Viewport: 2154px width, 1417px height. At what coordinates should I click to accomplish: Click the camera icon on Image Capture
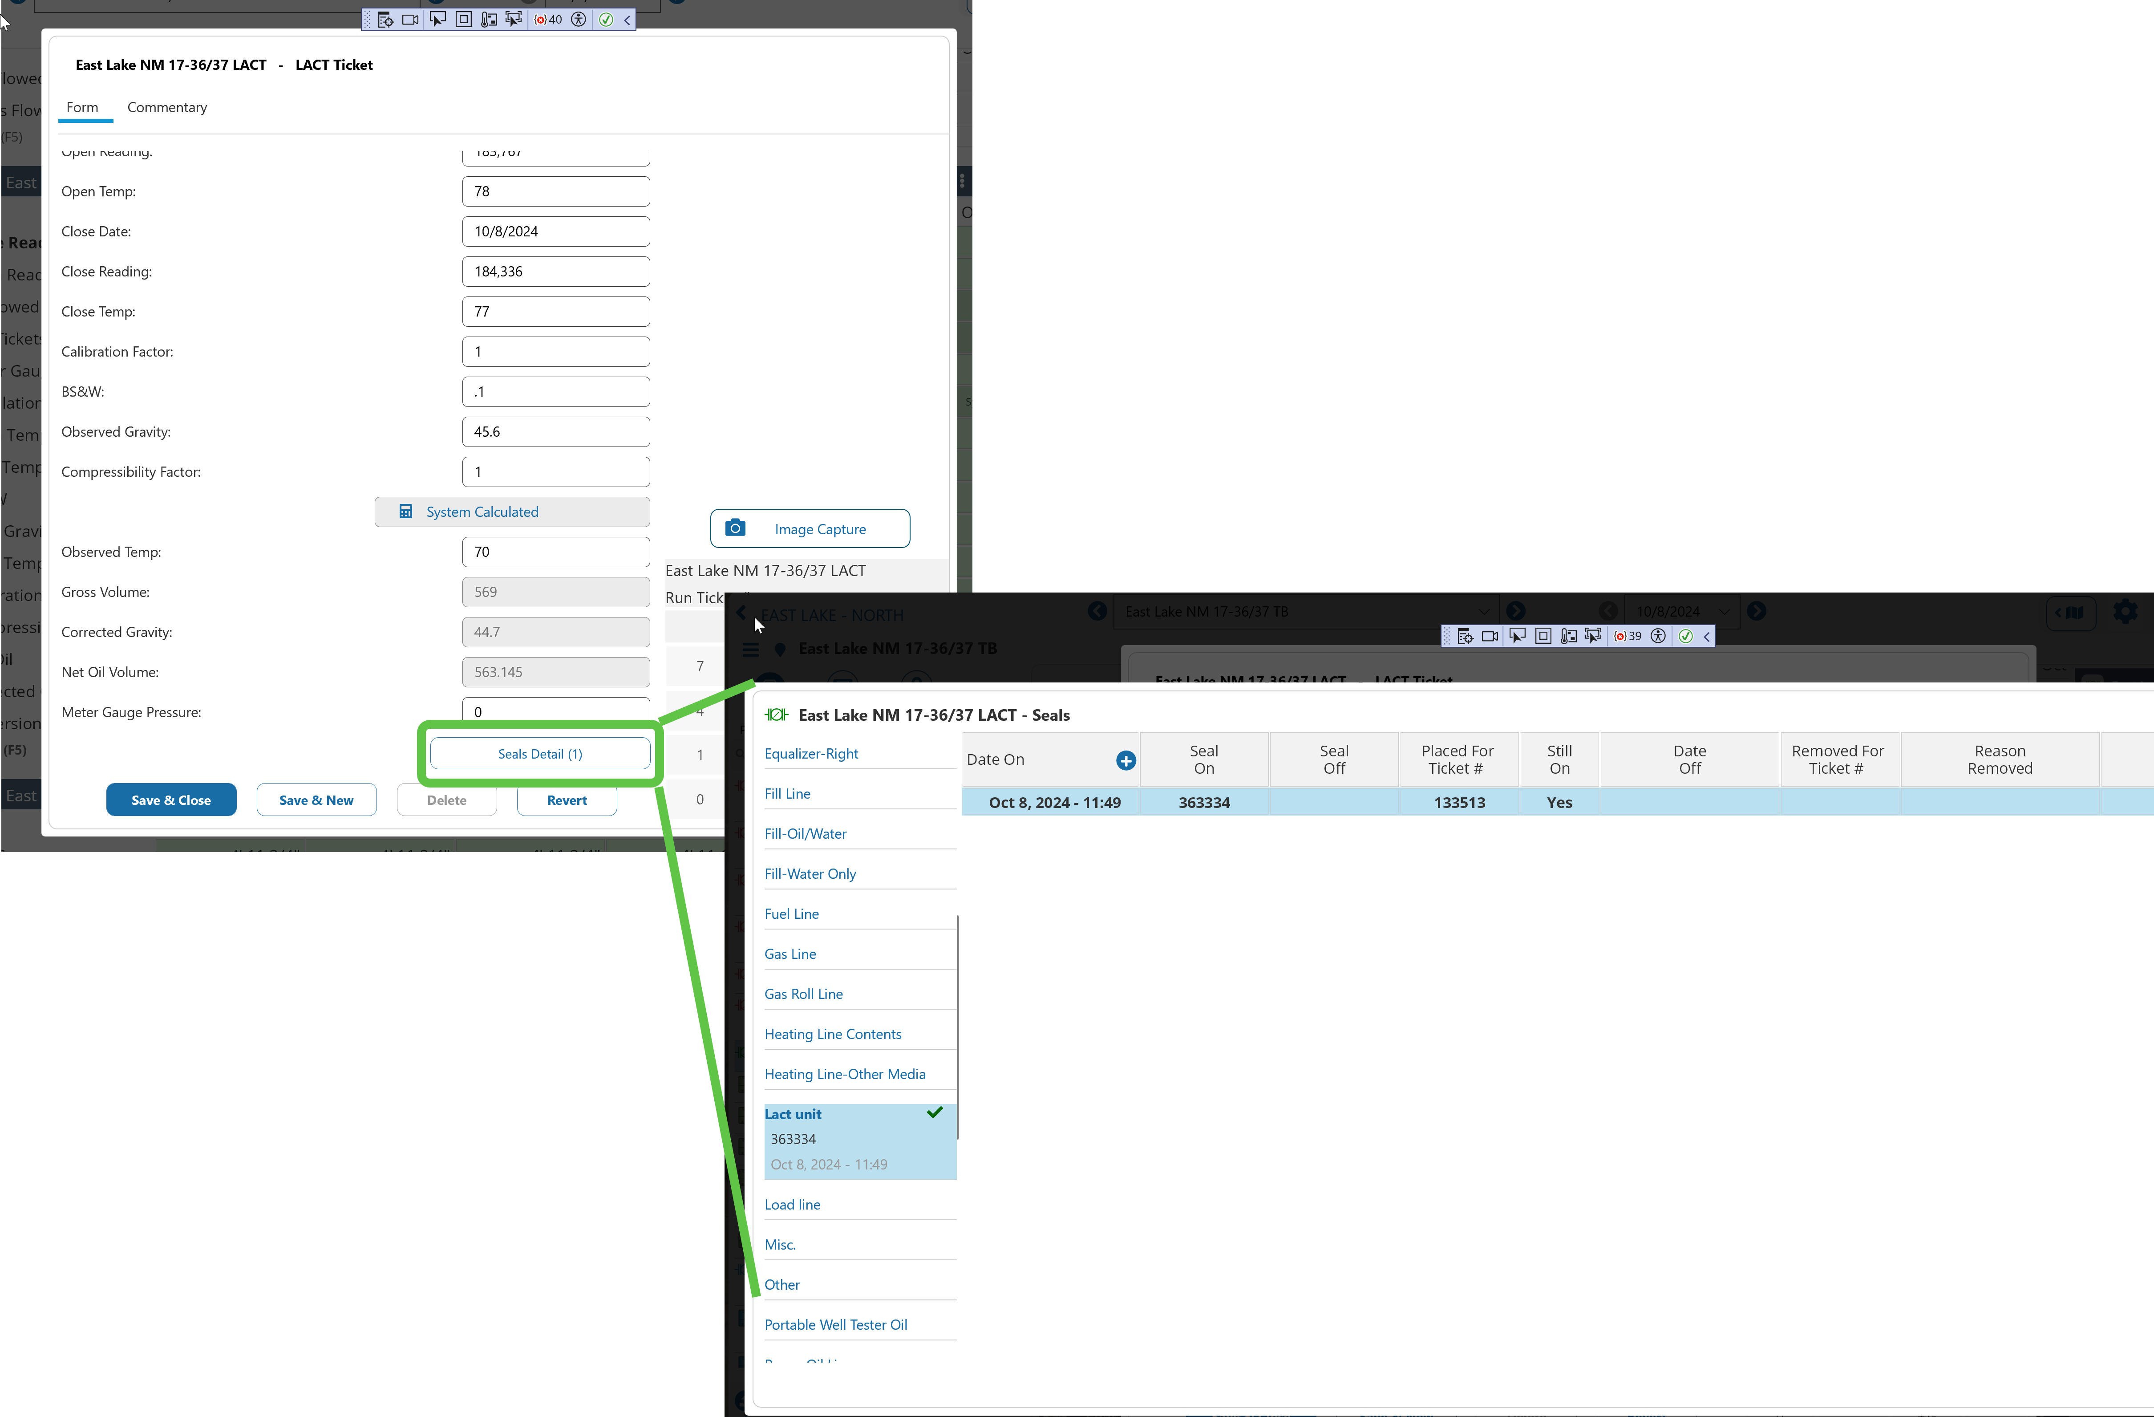point(735,528)
